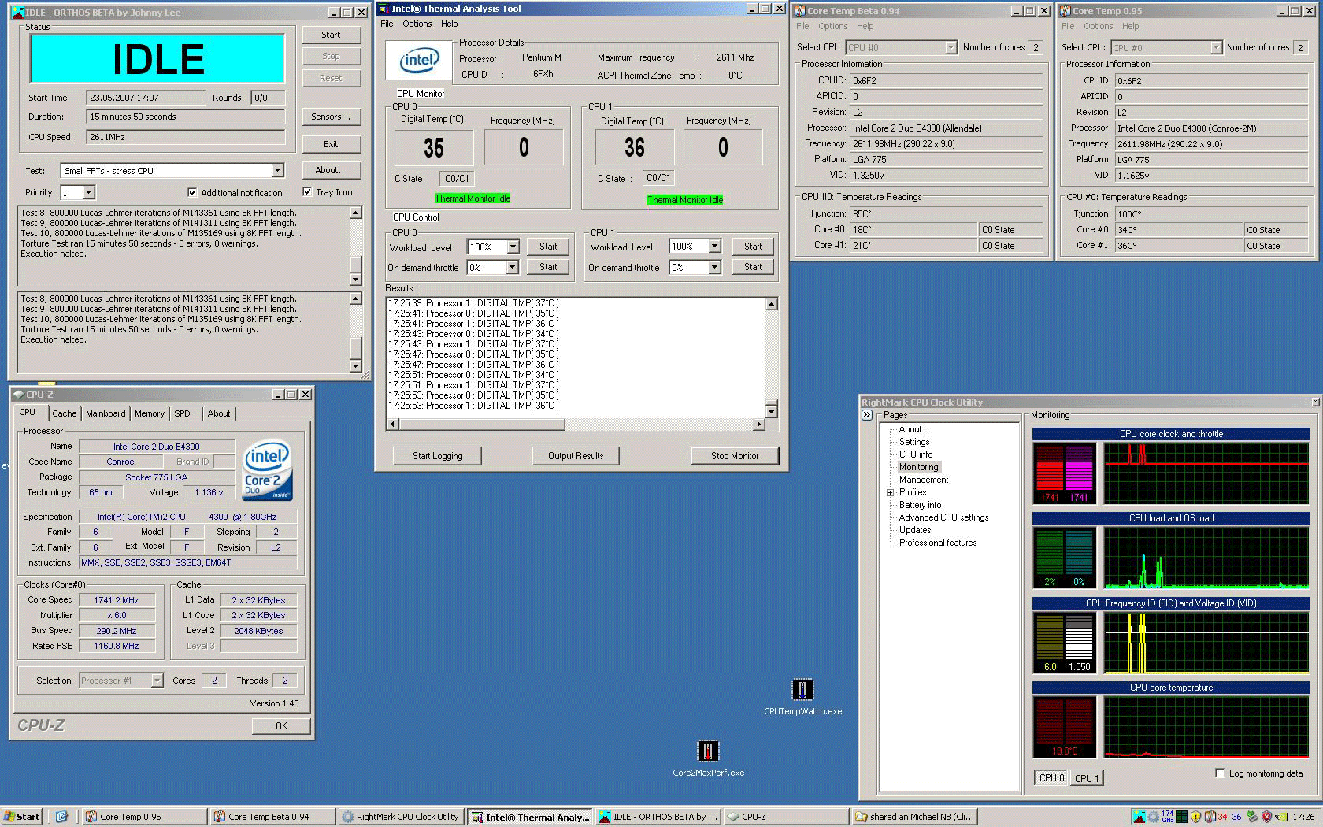Click the Intel Thermal Analysis Tool title bar icon

pyautogui.click(x=384, y=9)
